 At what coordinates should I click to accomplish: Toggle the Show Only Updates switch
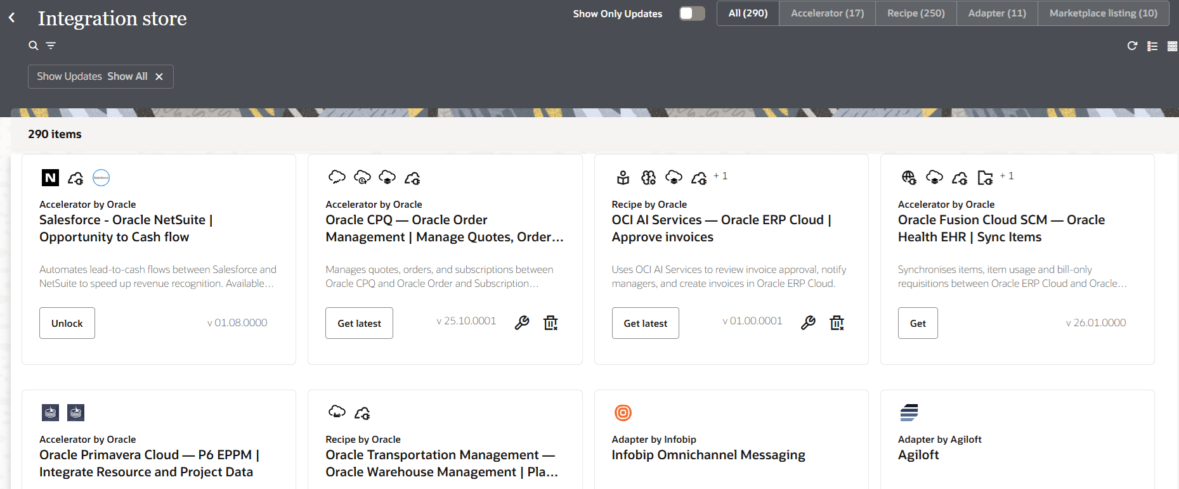click(692, 13)
